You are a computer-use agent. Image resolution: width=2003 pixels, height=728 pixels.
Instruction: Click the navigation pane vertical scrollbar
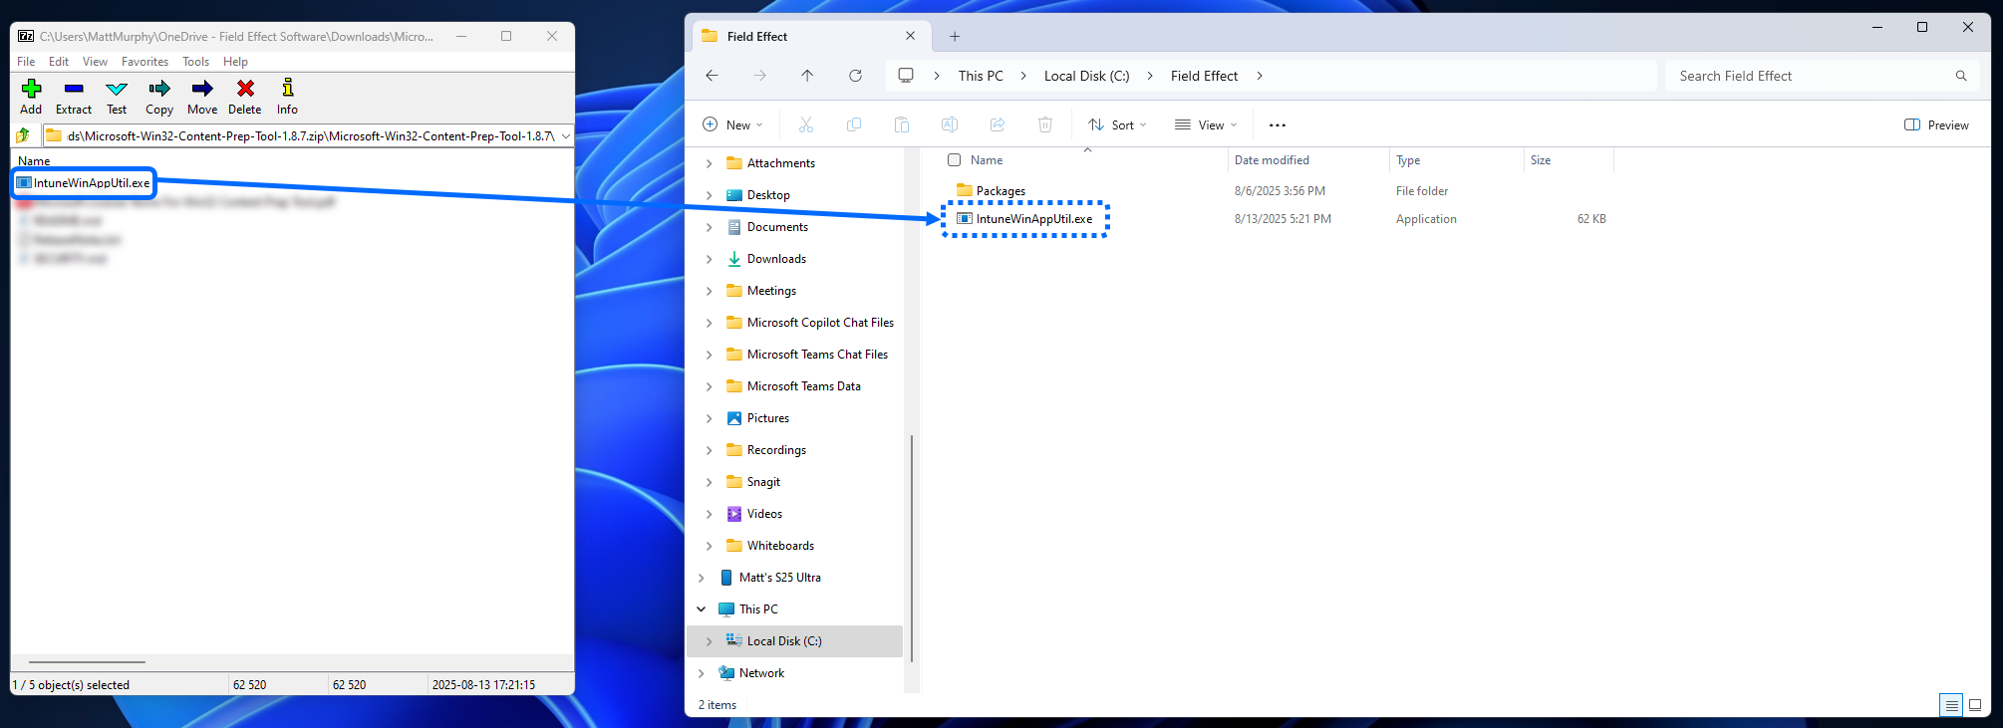(x=912, y=548)
